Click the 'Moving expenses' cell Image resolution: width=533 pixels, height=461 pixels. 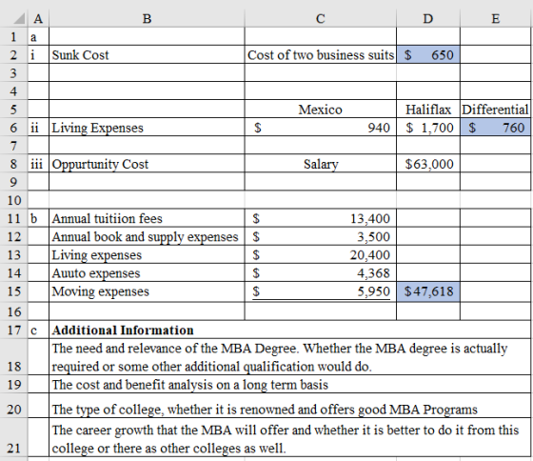point(147,291)
